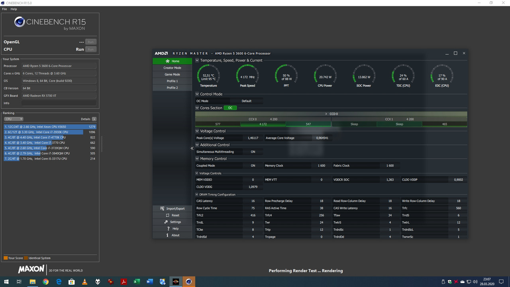Click the 4 172 active core cell
Screen dimensions: 510x287
[x=263, y=124]
